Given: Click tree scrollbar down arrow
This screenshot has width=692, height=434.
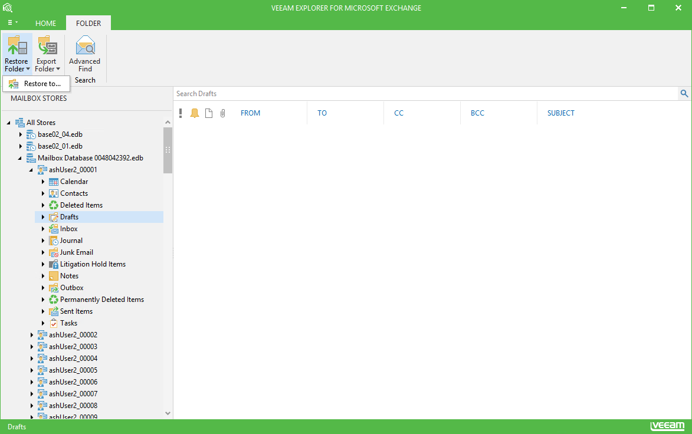Looking at the screenshot, I should coord(168,413).
